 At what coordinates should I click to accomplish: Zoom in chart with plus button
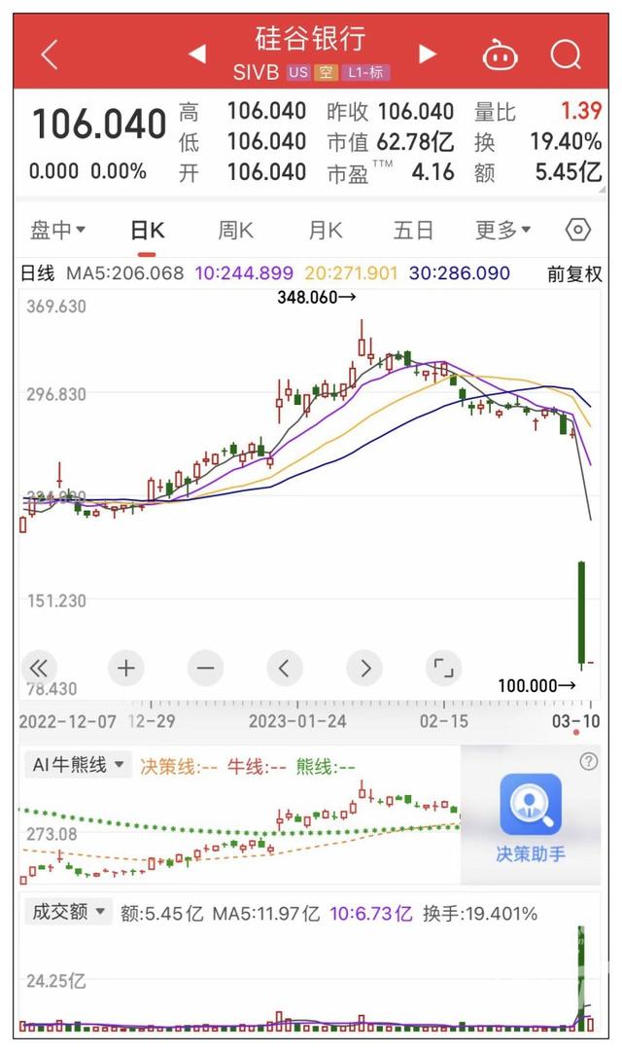point(125,668)
